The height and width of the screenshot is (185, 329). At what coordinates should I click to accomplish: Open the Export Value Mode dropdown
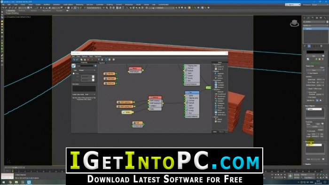point(90,94)
